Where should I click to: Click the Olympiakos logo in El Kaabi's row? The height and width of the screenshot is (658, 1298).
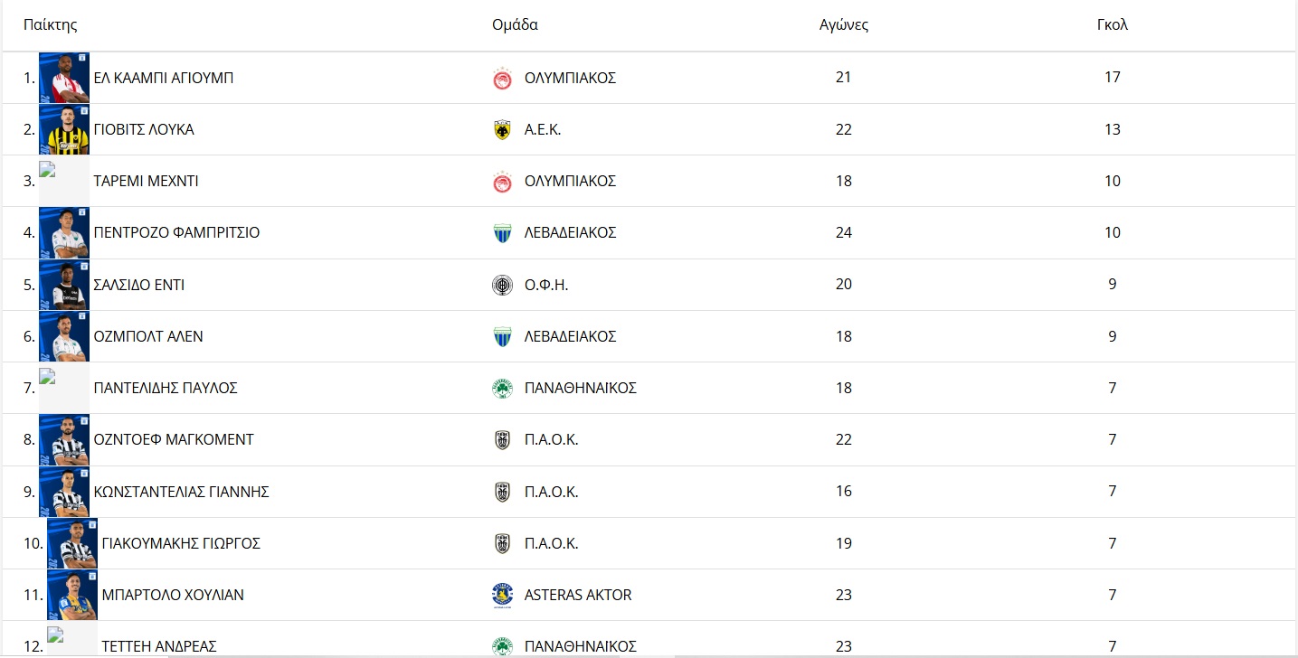[502, 79]
